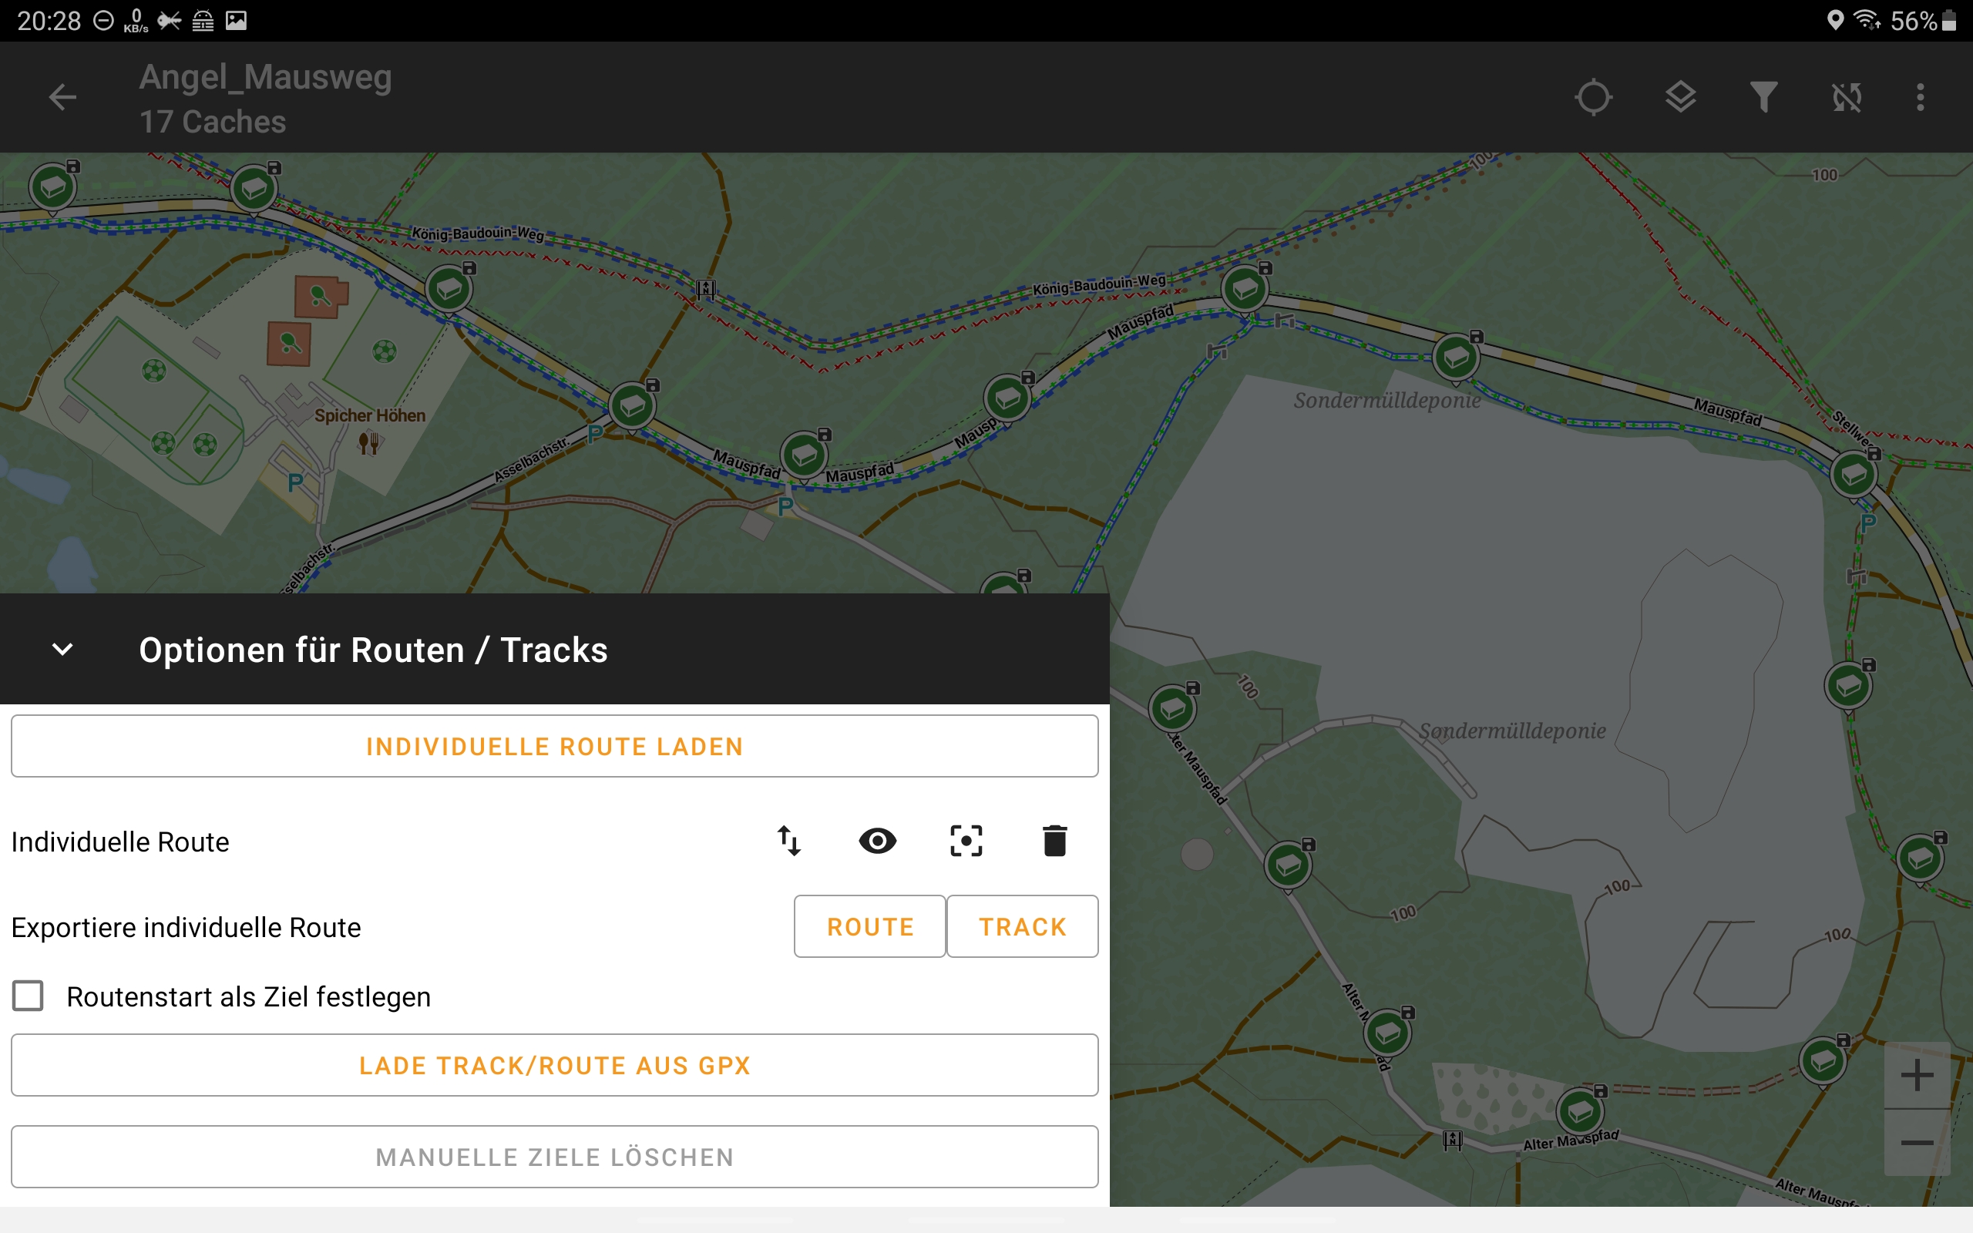Image resolution: width=1973 pixels, height=1233 pixels.
Task: Export individual route as ROUTE
Action: pyautogui.click(x=869, y=926)
